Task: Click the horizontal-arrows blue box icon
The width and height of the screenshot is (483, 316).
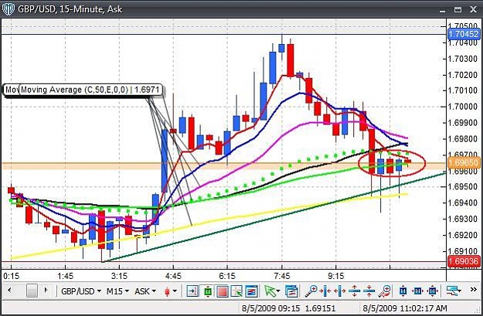Action: click(417, 291)
